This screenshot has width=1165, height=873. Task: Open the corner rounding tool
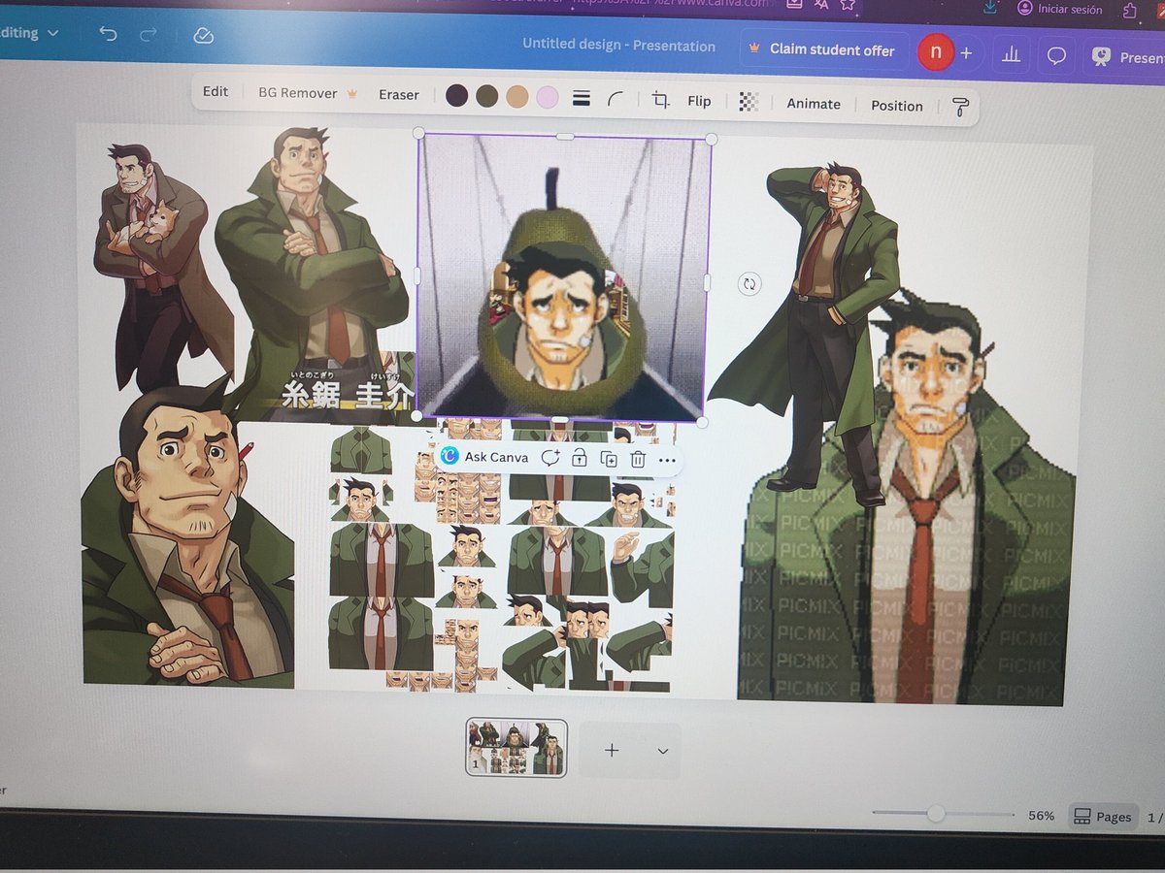click(x=616, y=99)
